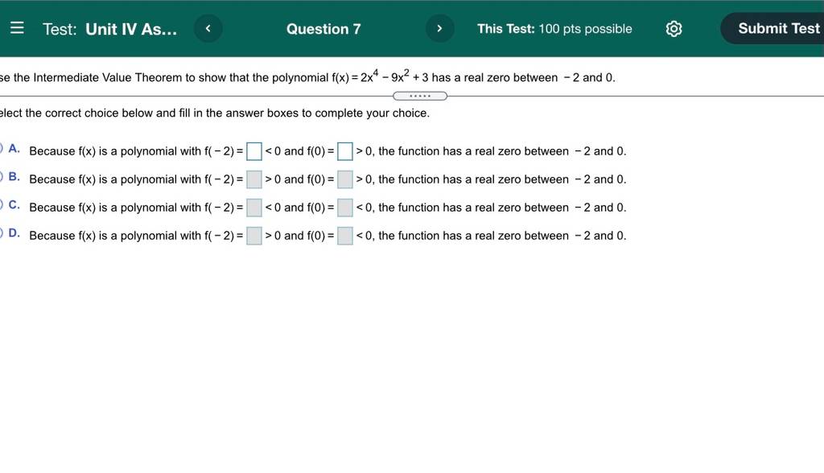Select answer choice D radio button
824x473 pixels.
[1, 232]
